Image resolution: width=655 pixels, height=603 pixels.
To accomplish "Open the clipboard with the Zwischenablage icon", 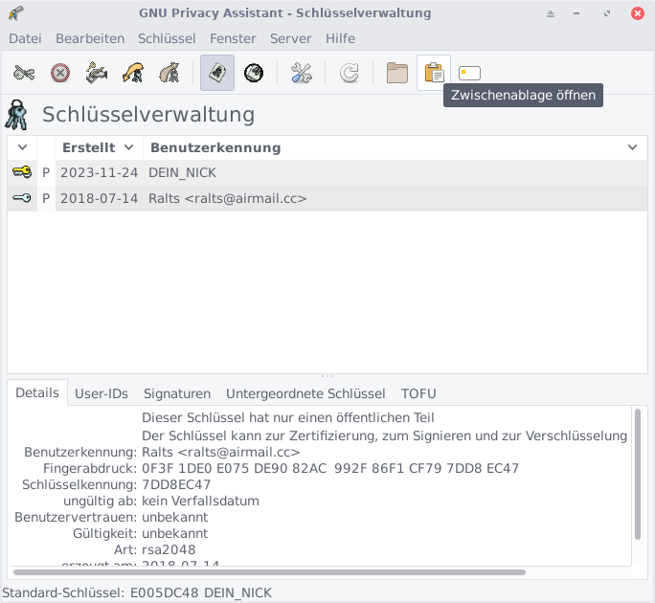I will tap(434, 74).
